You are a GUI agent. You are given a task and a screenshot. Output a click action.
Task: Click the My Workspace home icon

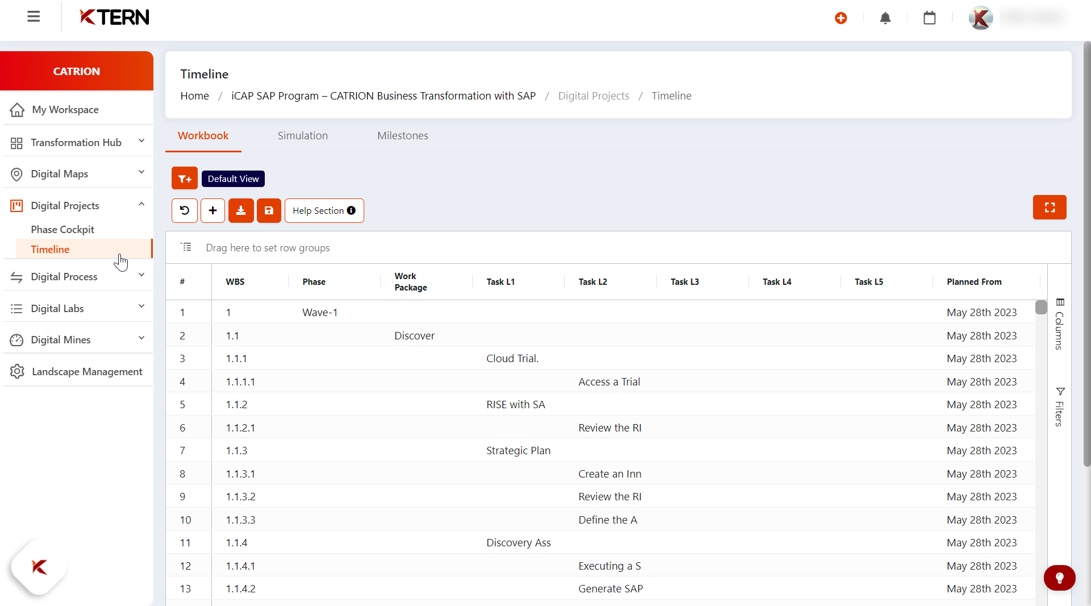[x=17, y=110]
